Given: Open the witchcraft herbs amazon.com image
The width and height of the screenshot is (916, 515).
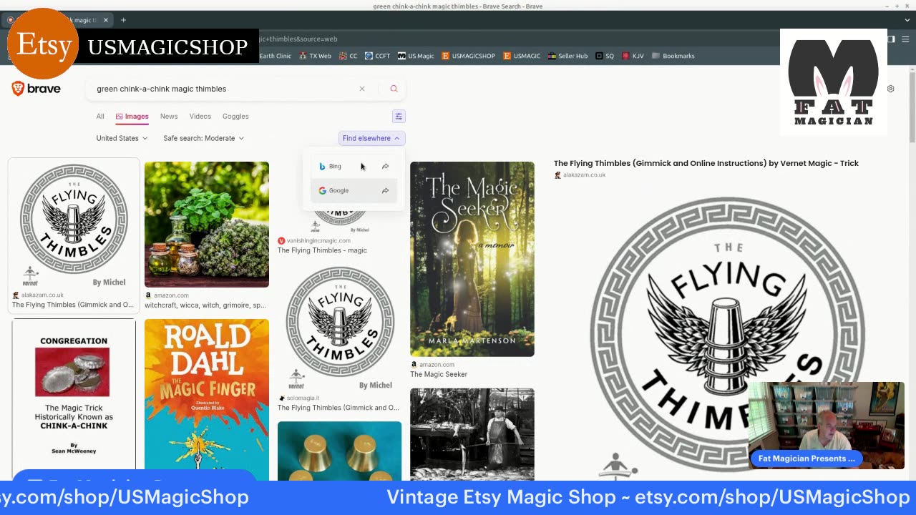Looking at the screenshot, I should coord(207,224).
